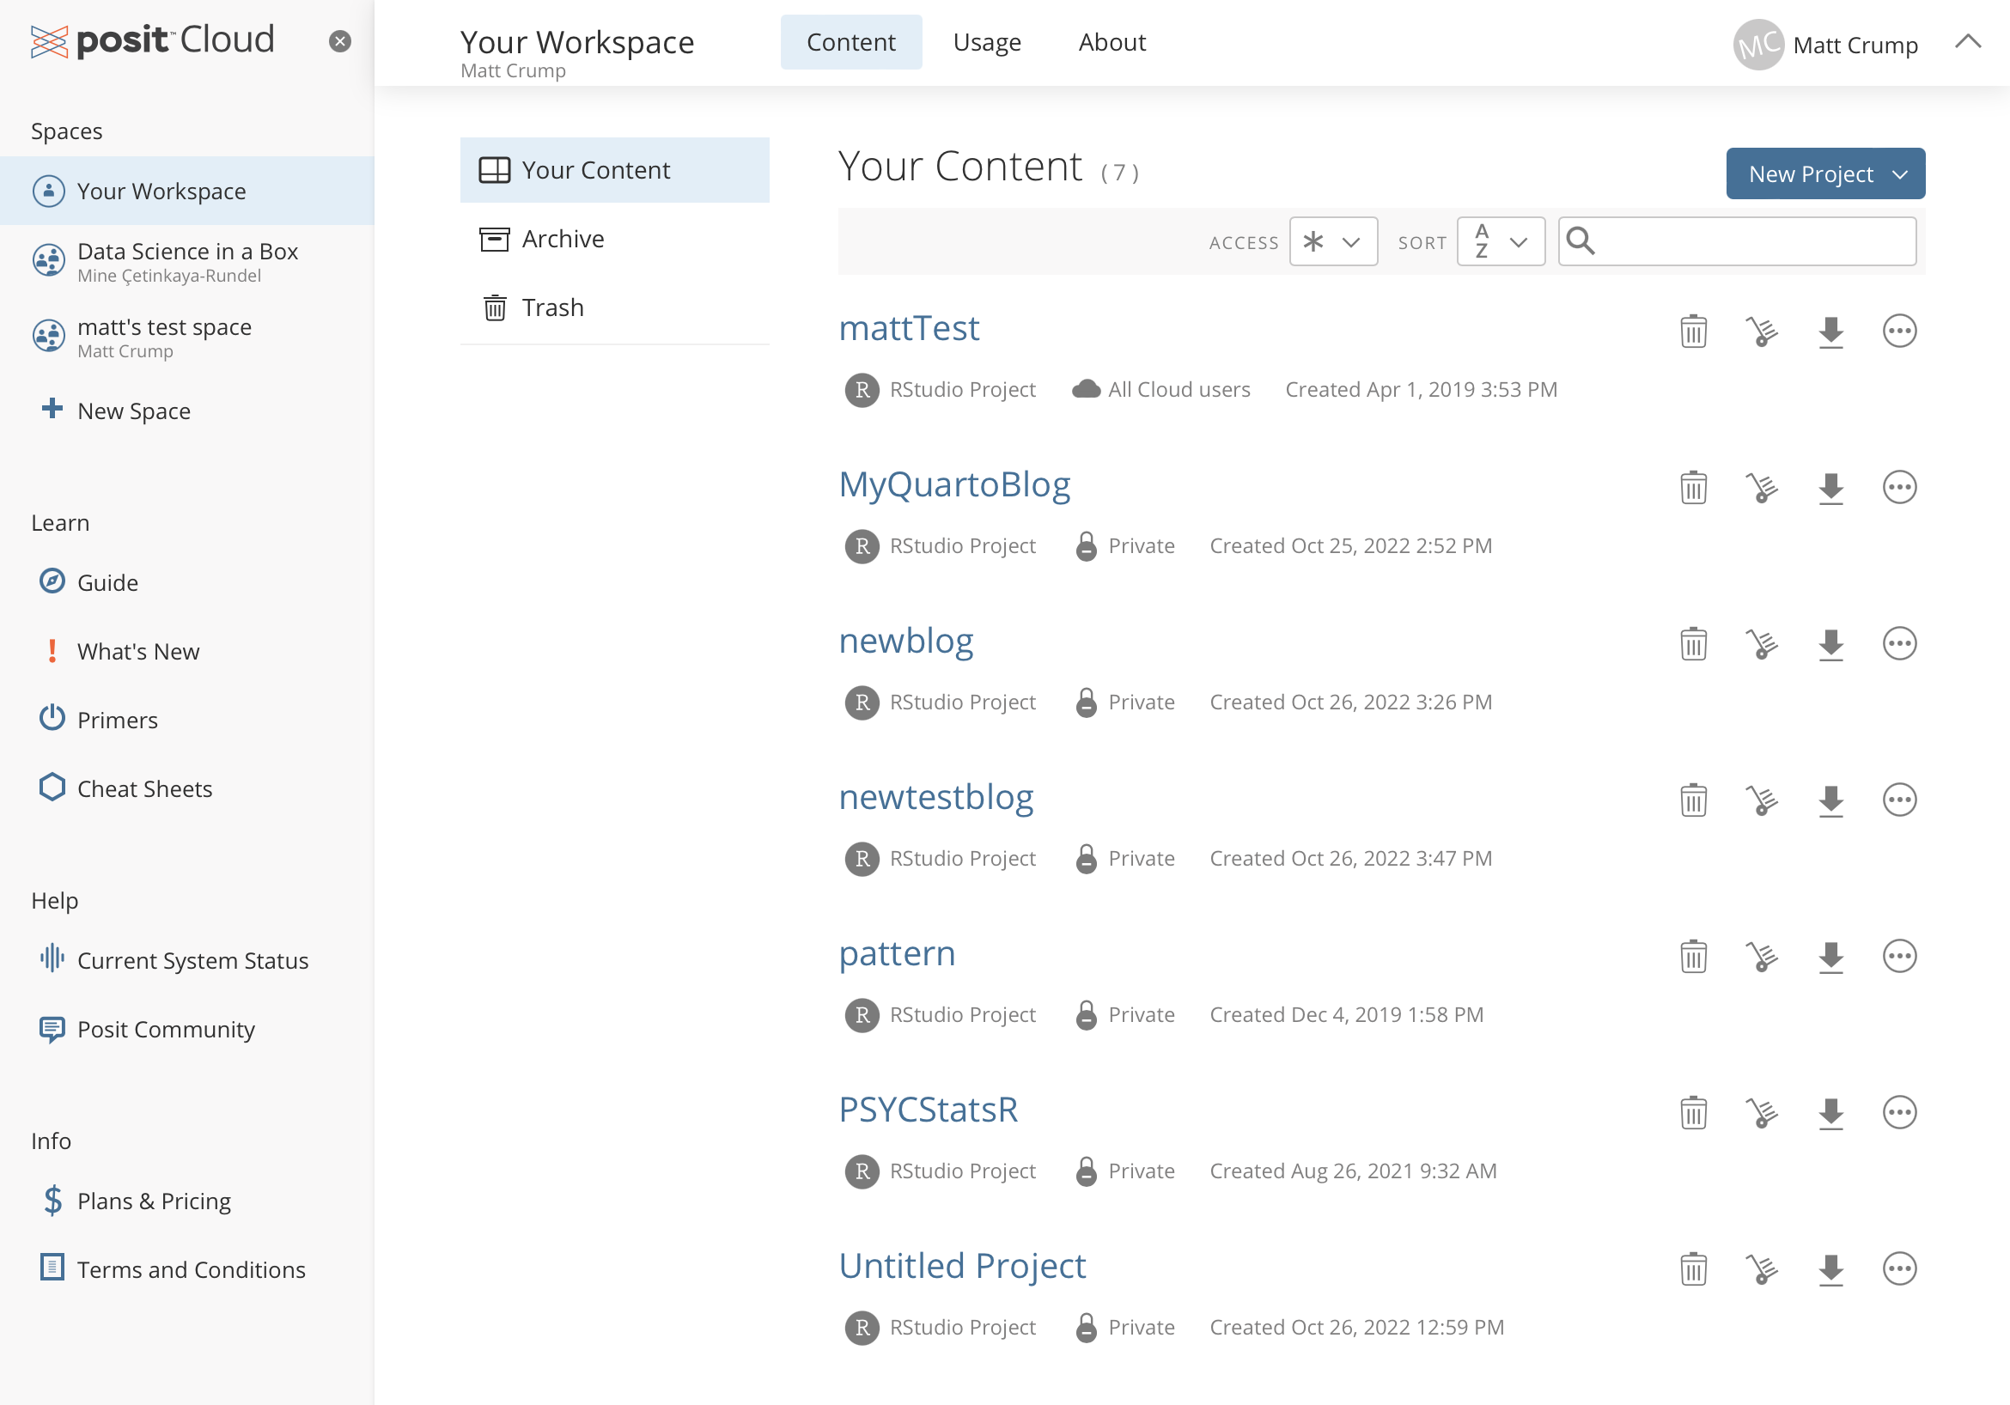
Task: Open the MyQuartoBlog project link
Action: coord(954,485)
